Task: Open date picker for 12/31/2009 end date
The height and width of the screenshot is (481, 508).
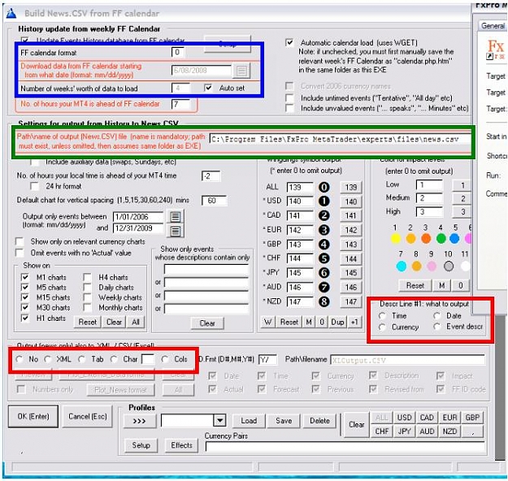Action: (176, 231)
